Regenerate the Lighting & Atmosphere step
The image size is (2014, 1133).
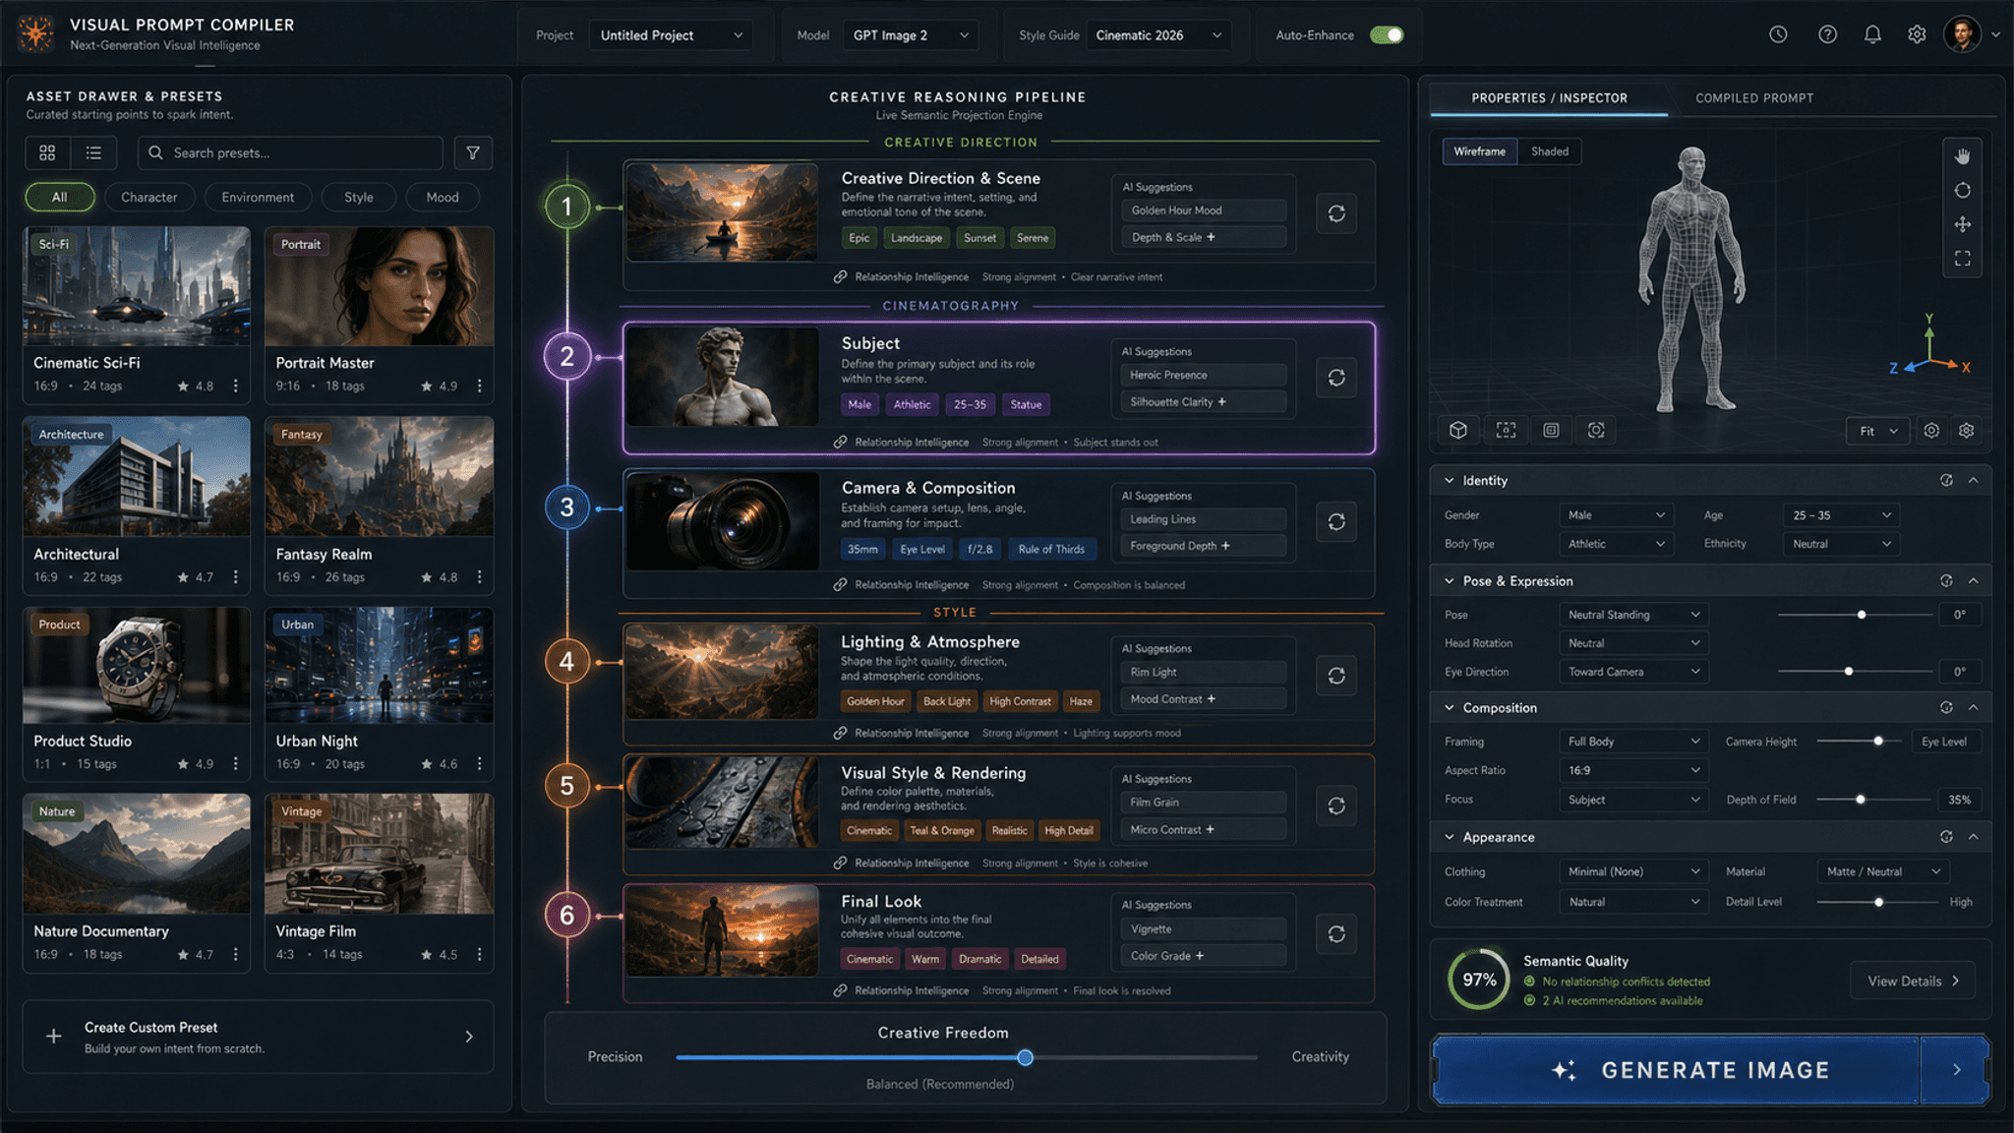[x=1336, y=676]
